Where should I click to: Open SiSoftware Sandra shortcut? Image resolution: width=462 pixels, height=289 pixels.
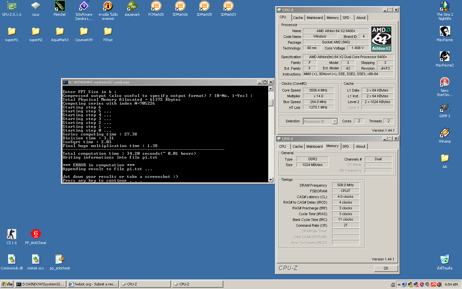(x=84, y=11)
